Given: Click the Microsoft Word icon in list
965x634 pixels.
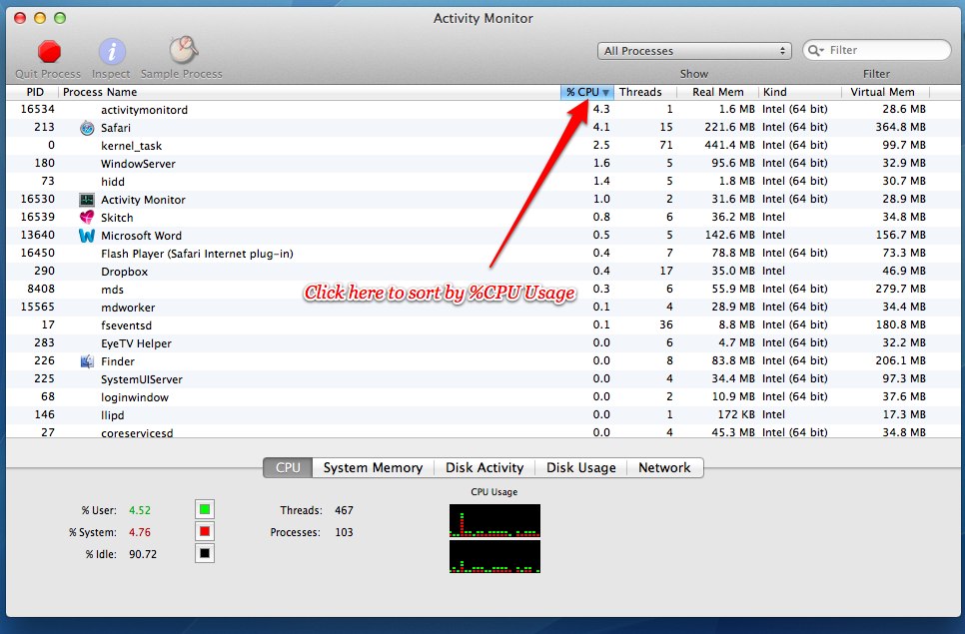Looking at the screenshot, I should [87, 236].
